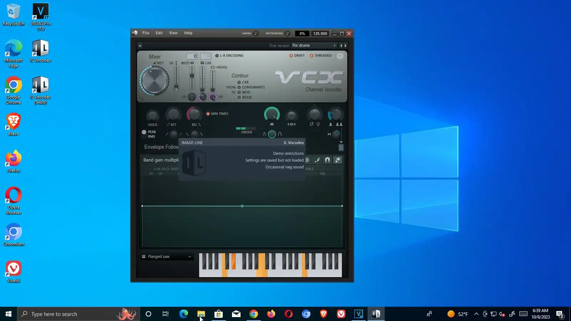Click the 125.000 tempo field
Image resolution: width=571 pixels, height=321 pixels.
320,34
